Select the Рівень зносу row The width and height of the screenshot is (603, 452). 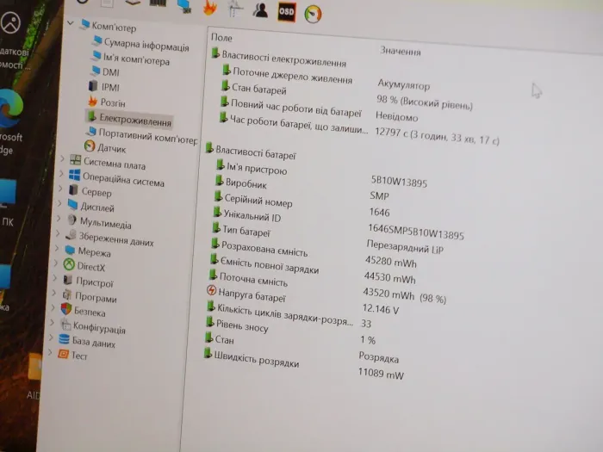click(242, 328)
